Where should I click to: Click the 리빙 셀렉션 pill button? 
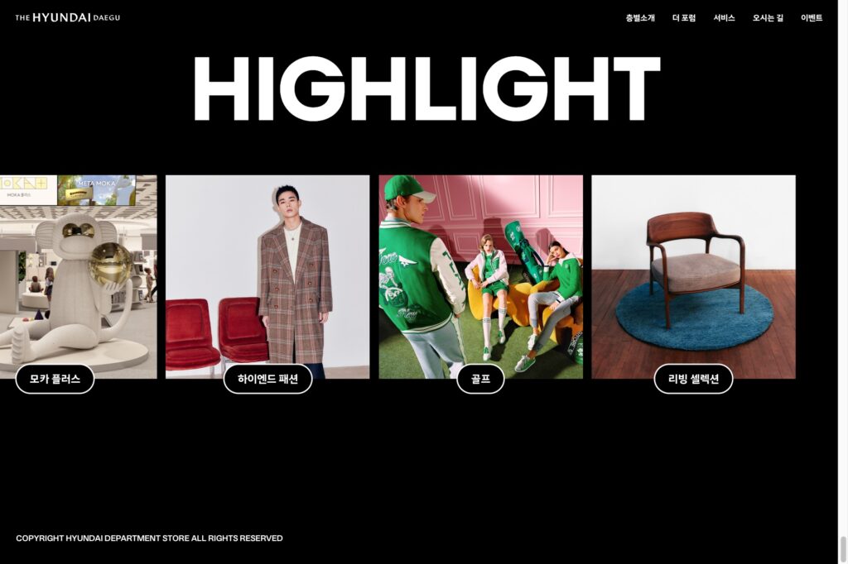click(x=693, y=379)
